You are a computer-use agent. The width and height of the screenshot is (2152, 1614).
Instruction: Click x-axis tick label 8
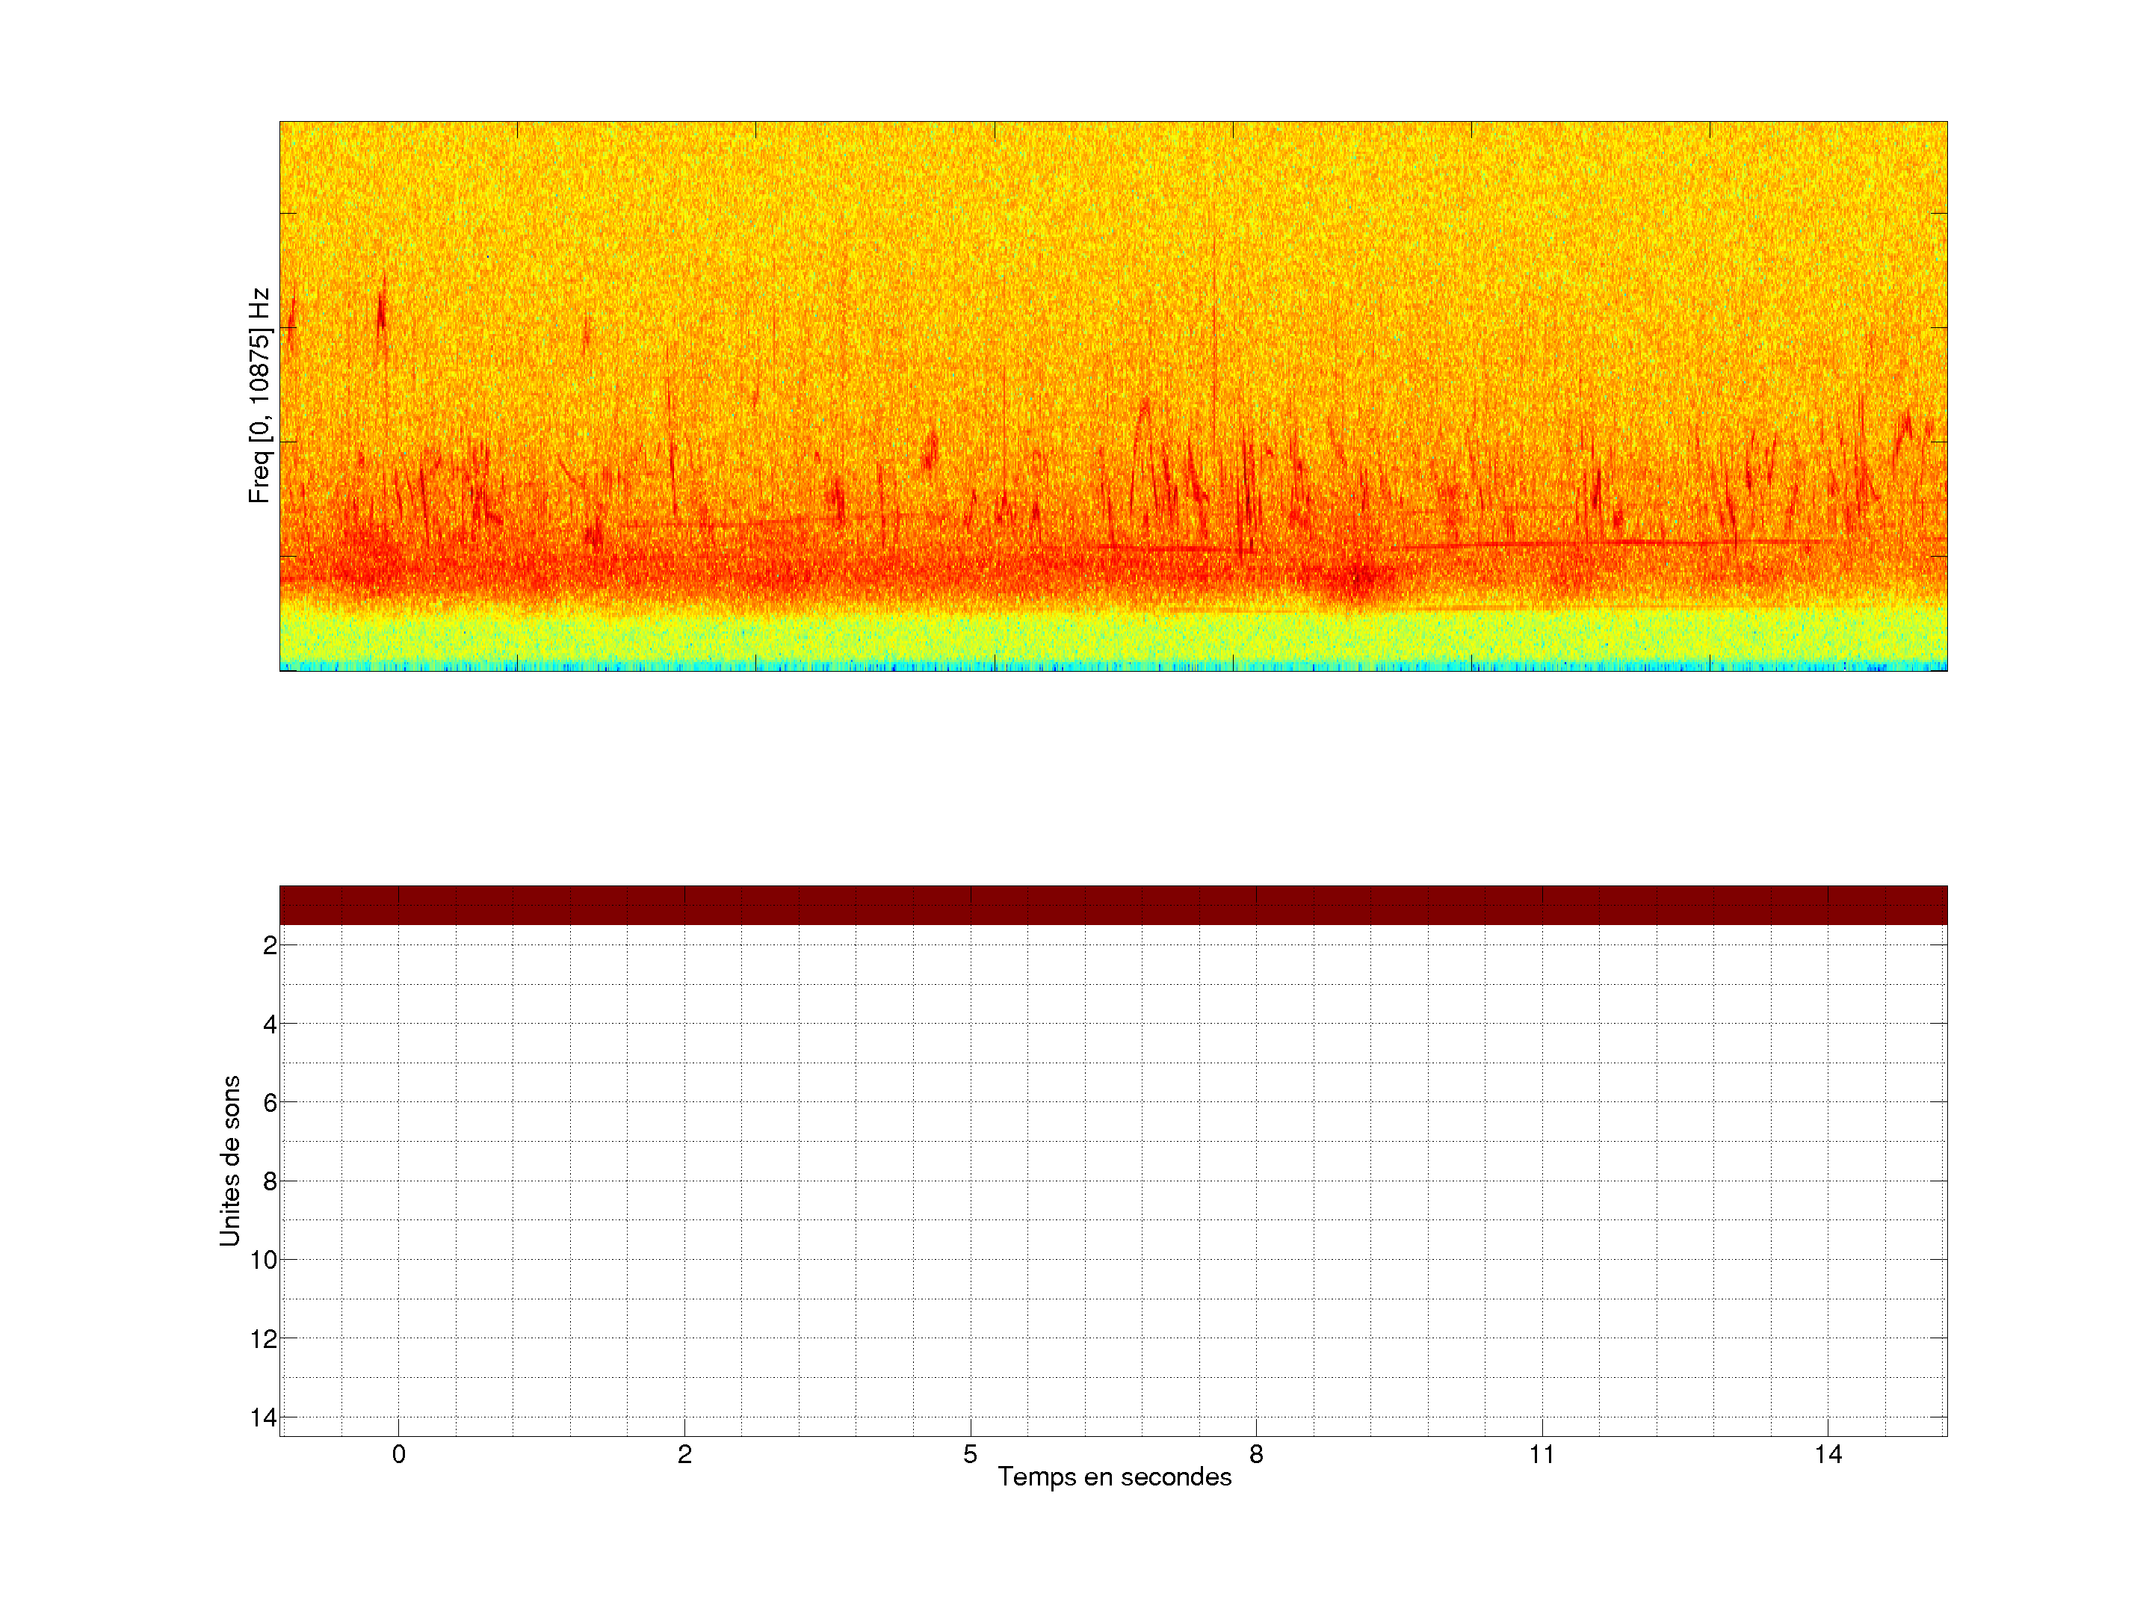click(x=1256, y=1454)
